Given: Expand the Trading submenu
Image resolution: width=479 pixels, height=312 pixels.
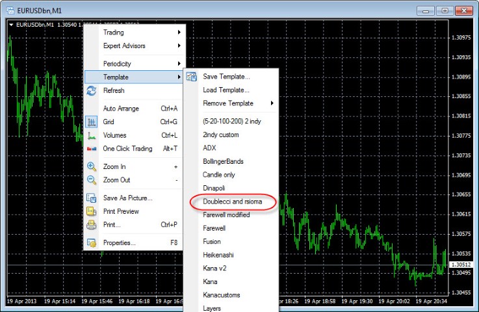Looking at the screenshot, I should click(x=135, y=32).
